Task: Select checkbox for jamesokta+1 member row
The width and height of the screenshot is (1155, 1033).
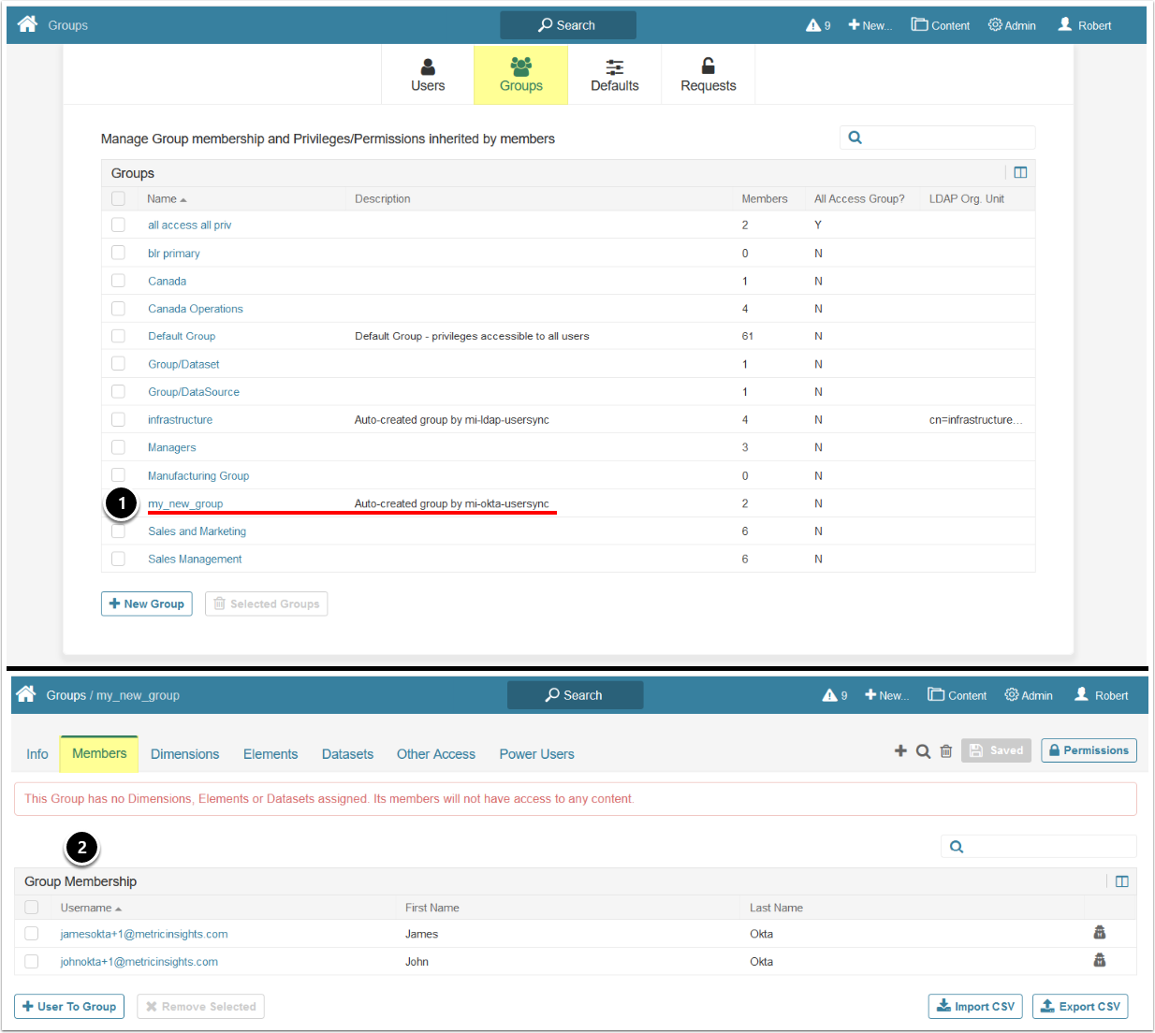Action: coord(32,934)
